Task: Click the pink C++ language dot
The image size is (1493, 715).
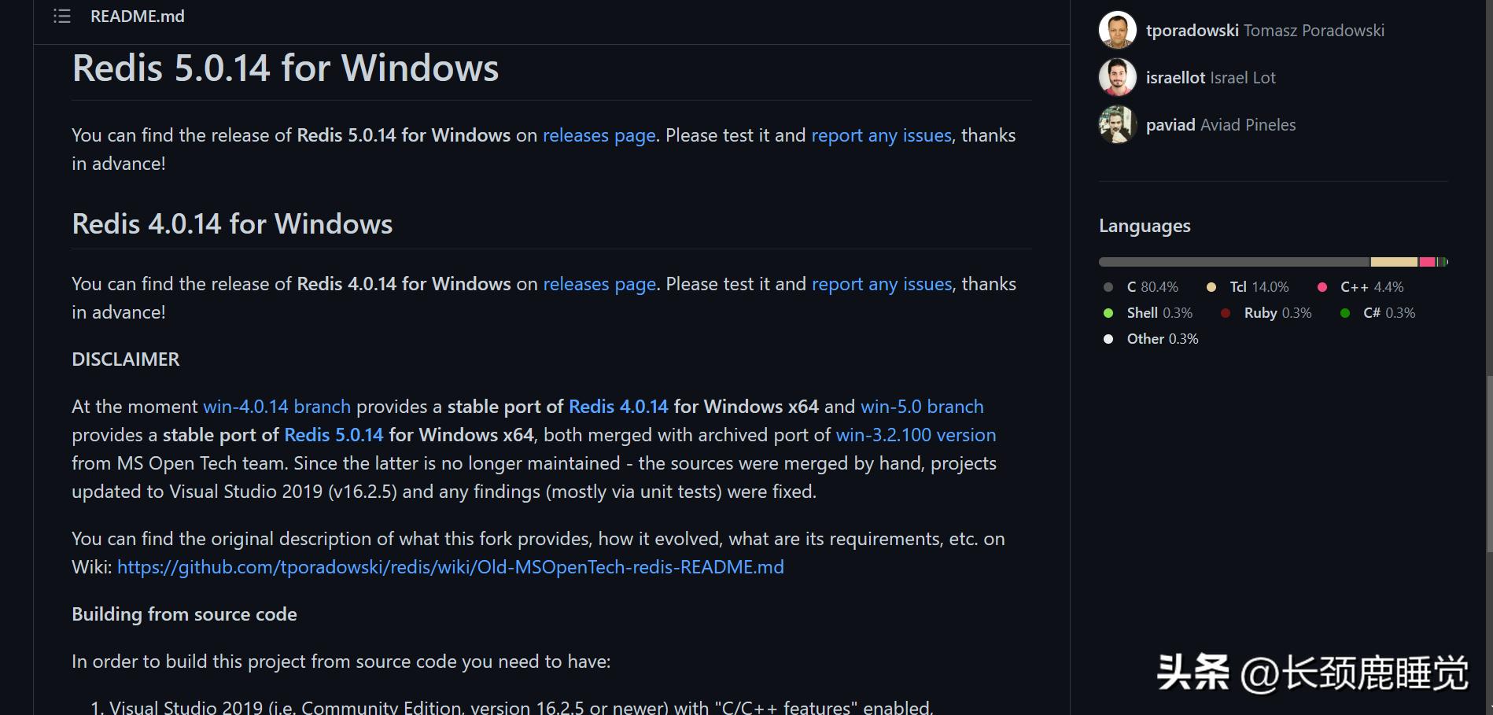Action: [x=1322, y=287]
